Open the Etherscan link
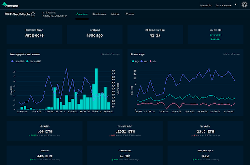Viewport: 250px width, 165px height. coord(215,35)
